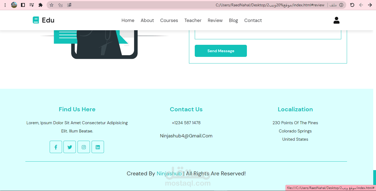Click the greyed left-pointing navigation arrow
Viewport: 376px width, 191px height.
(361, 5)
